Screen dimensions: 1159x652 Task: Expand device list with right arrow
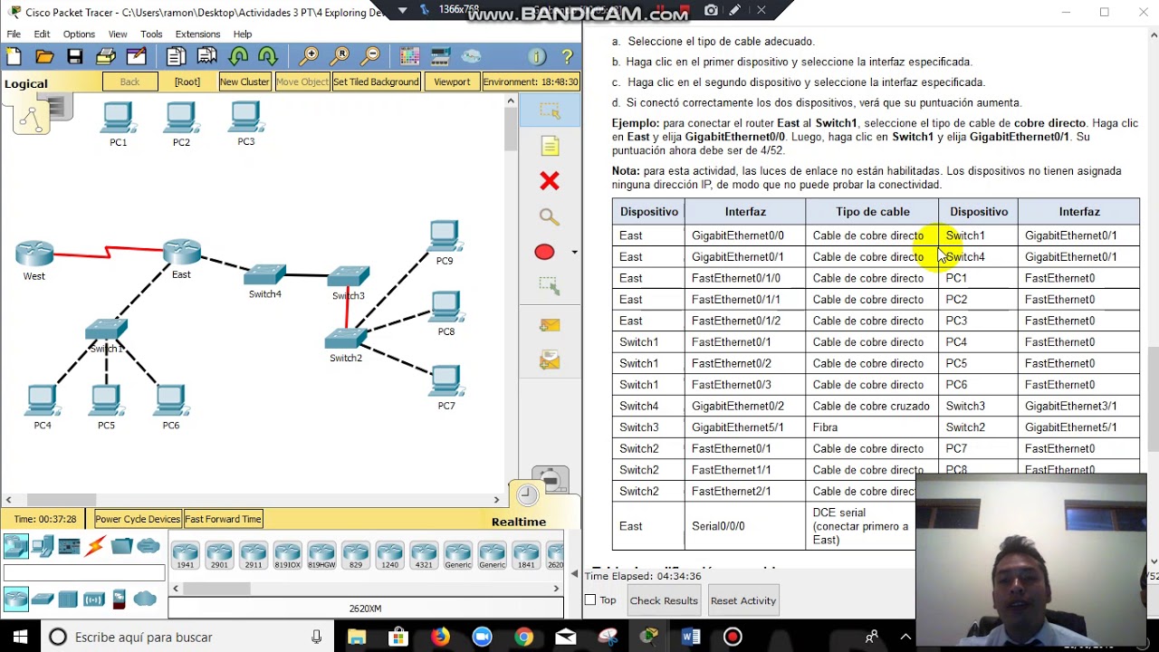[557, 589]
